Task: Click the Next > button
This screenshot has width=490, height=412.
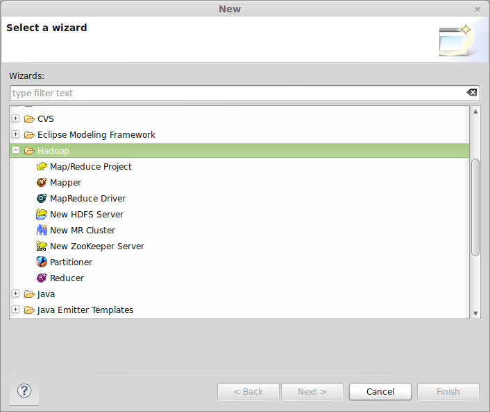Action: [312, 391]
